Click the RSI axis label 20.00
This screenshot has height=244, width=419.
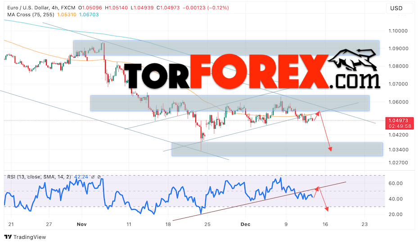(x=396, y=214)
